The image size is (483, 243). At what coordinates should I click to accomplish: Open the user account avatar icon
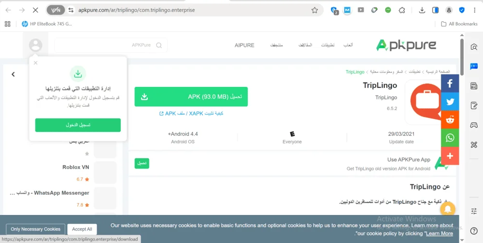pyautogui.click(x=35, y=45)
